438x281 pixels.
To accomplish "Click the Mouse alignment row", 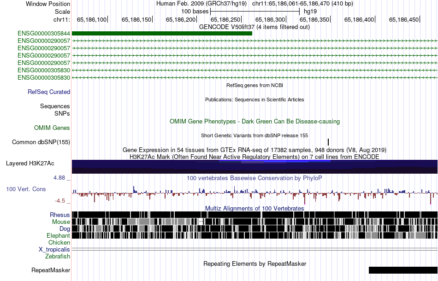I will (255, 222).
